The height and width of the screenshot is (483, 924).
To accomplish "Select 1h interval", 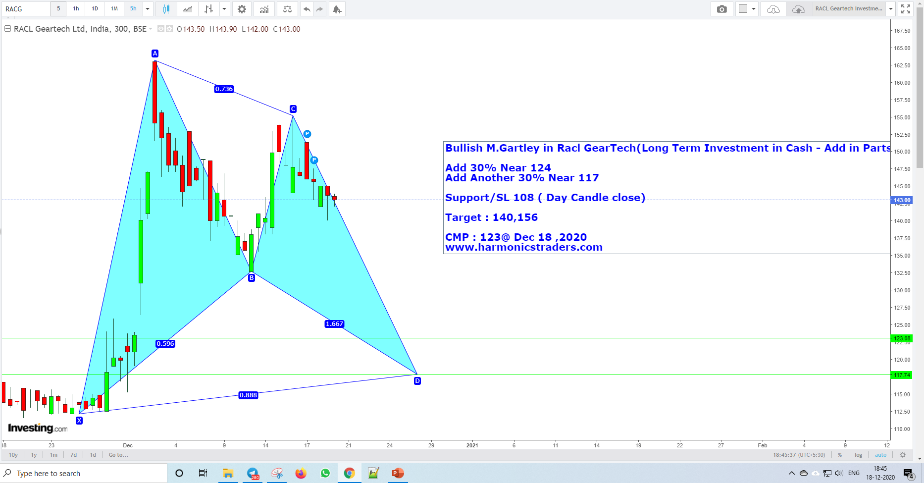I will point(76,9).
